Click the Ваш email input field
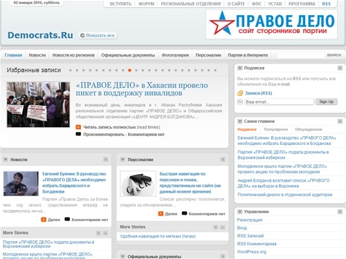 (x=279, y=102)
